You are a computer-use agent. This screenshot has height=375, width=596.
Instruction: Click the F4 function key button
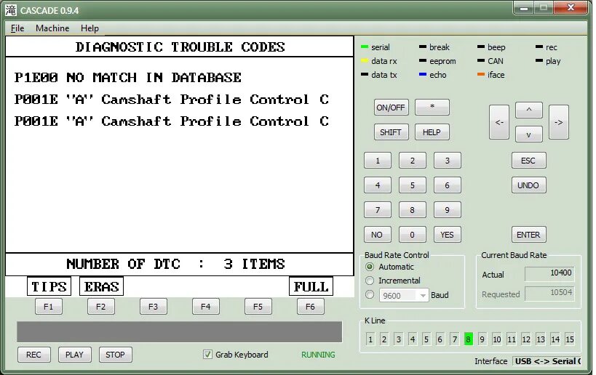(x=206, y=307)
